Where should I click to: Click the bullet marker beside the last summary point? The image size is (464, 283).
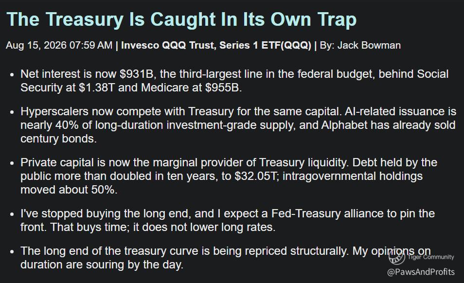click(x=12, y=252)
